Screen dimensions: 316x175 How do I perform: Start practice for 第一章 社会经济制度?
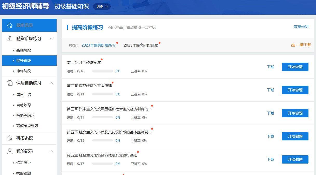pyautogui.click(x=295, y=67)
